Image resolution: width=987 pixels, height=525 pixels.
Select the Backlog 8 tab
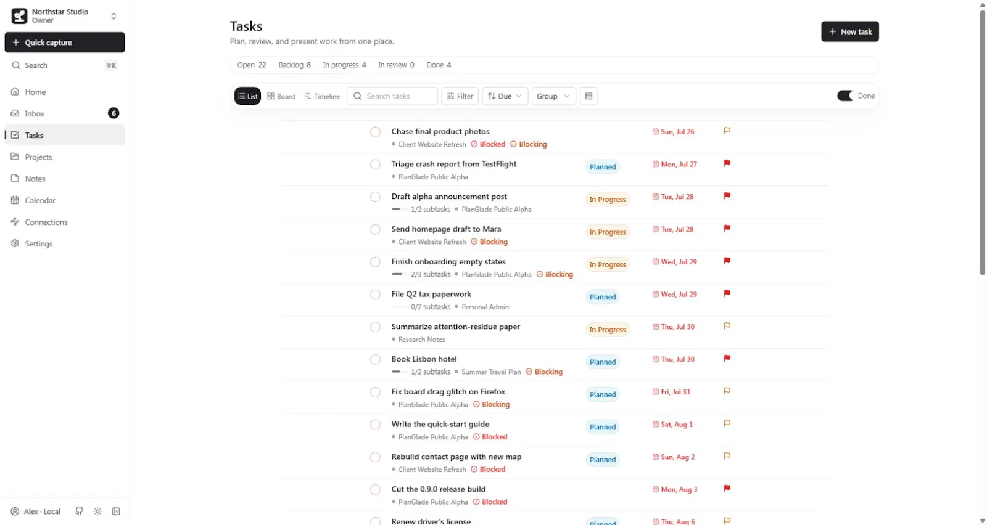[295, 65]
